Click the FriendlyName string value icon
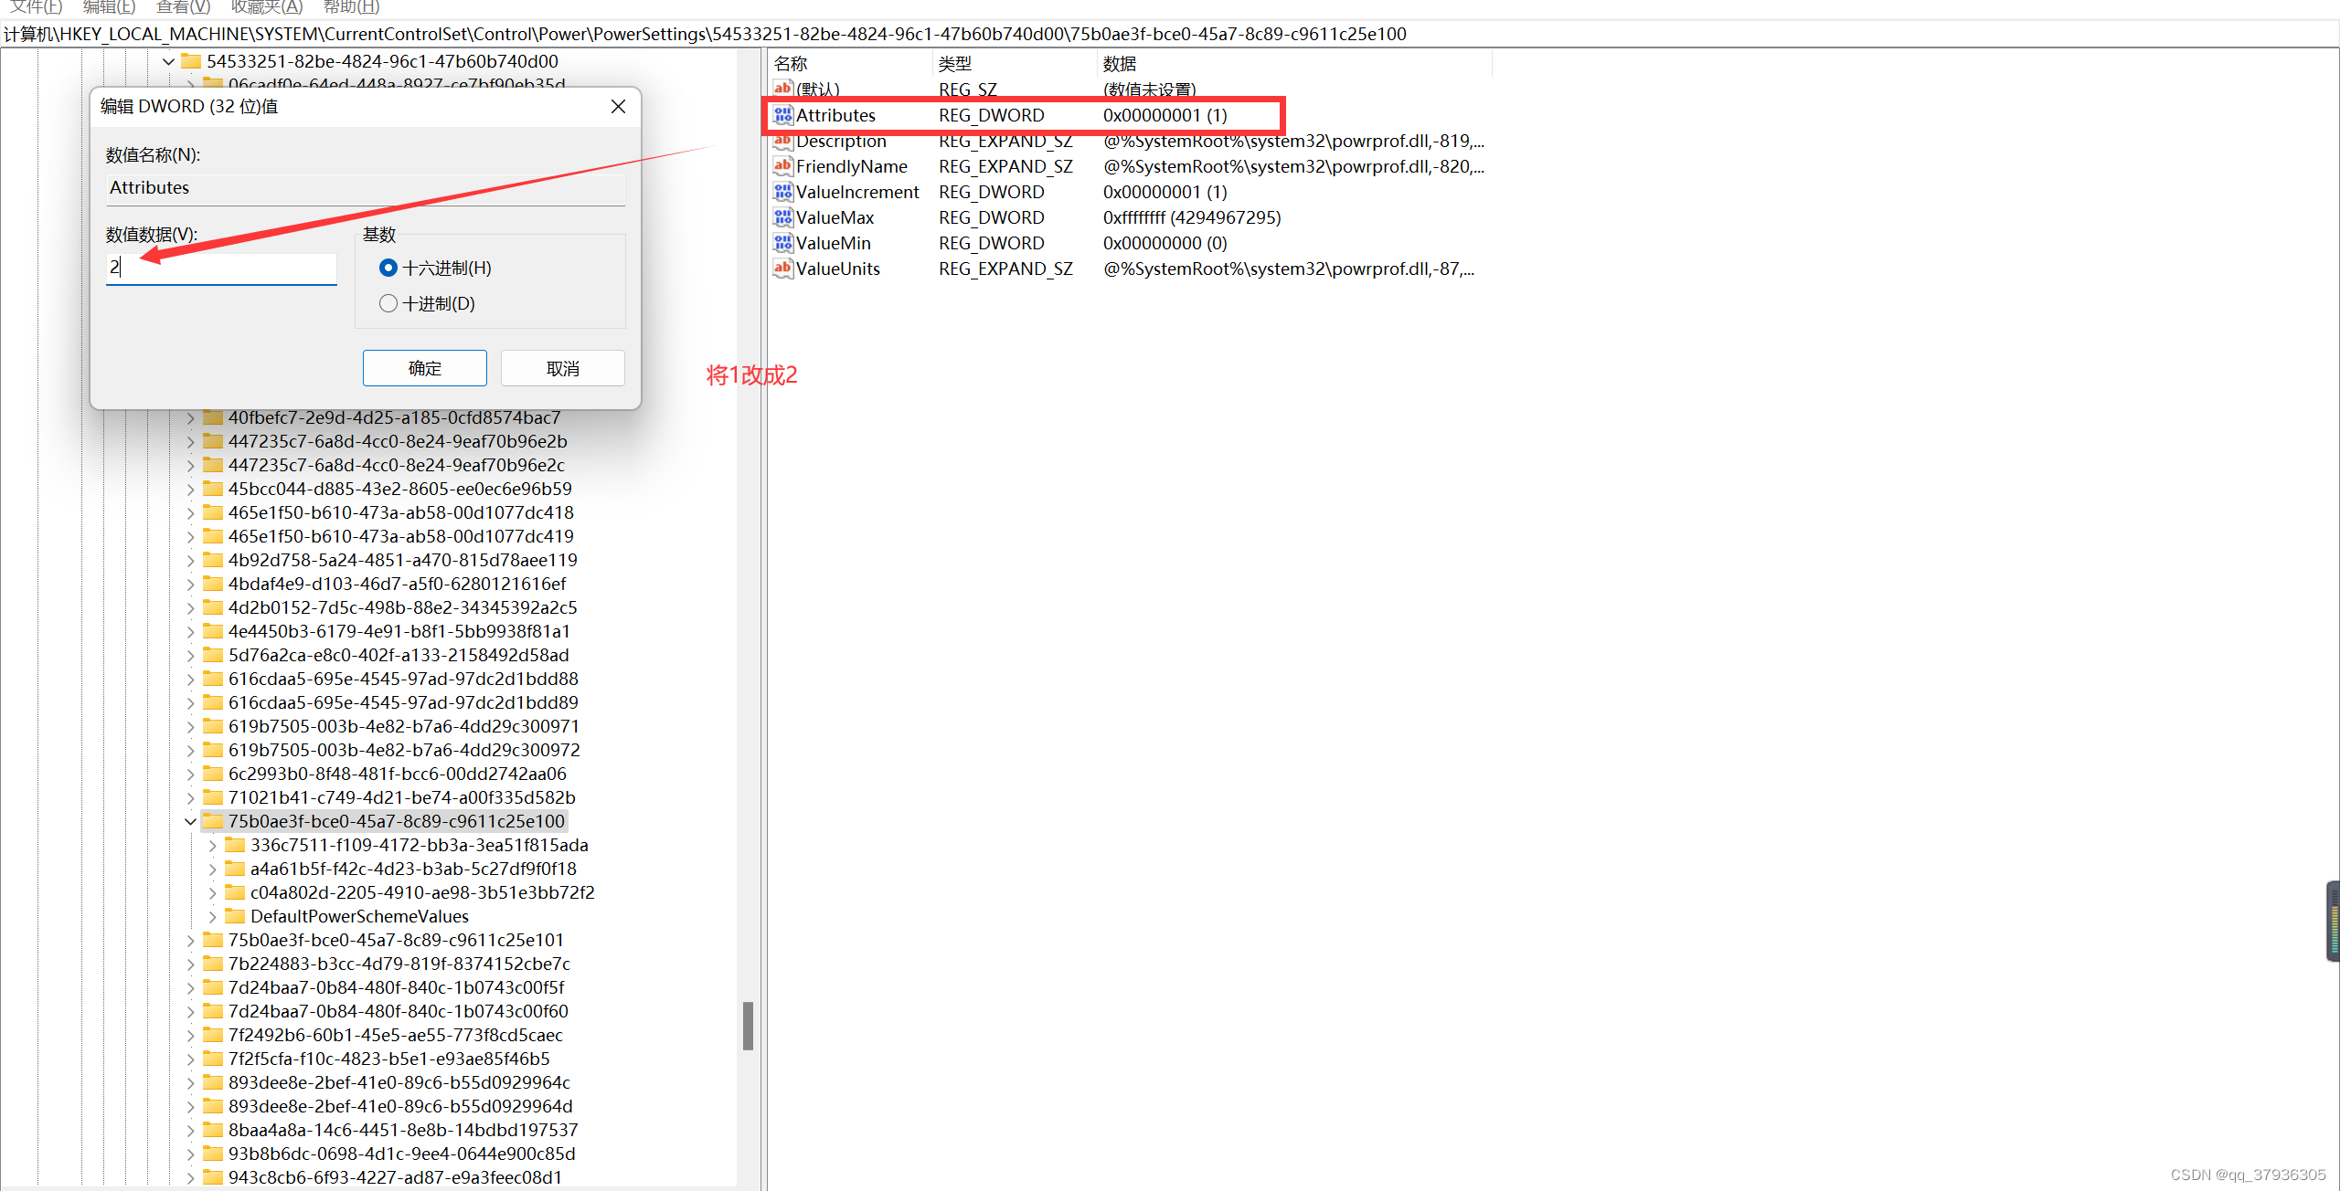The image size is (2340, 1191). pos(782,166)
